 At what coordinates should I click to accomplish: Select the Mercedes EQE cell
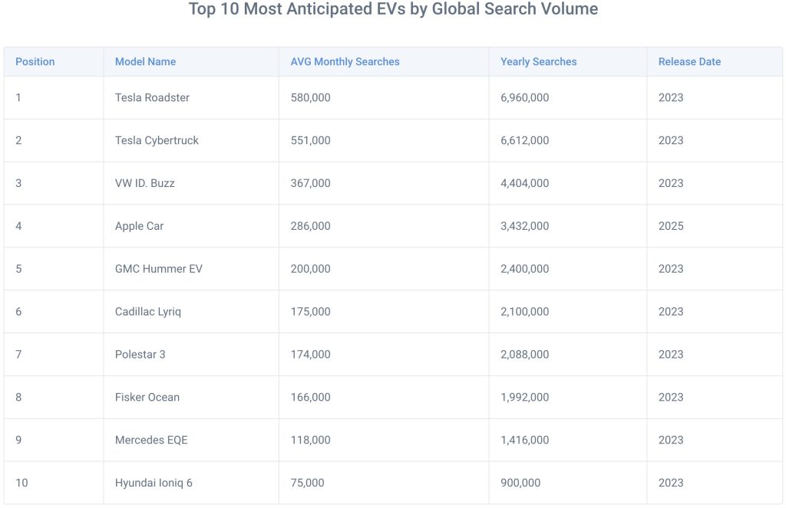pos(151,440)
